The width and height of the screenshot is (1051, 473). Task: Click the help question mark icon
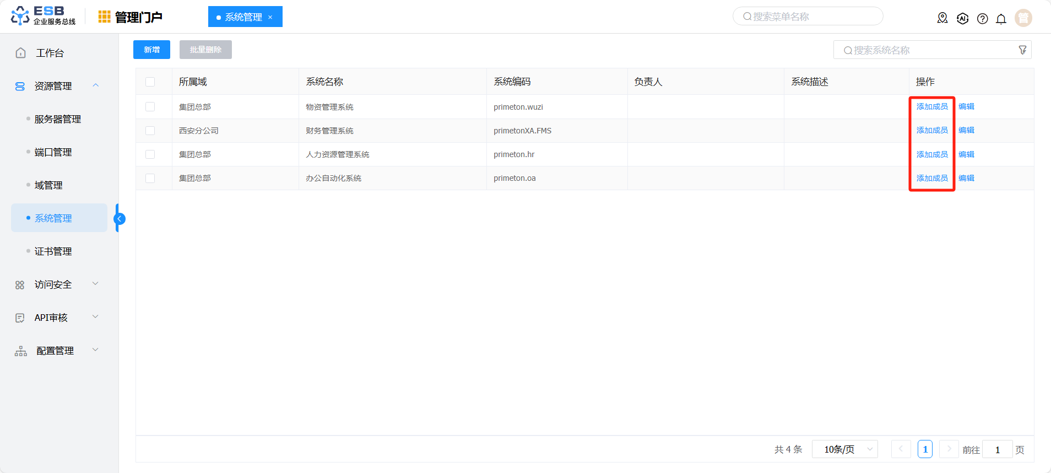982,18
